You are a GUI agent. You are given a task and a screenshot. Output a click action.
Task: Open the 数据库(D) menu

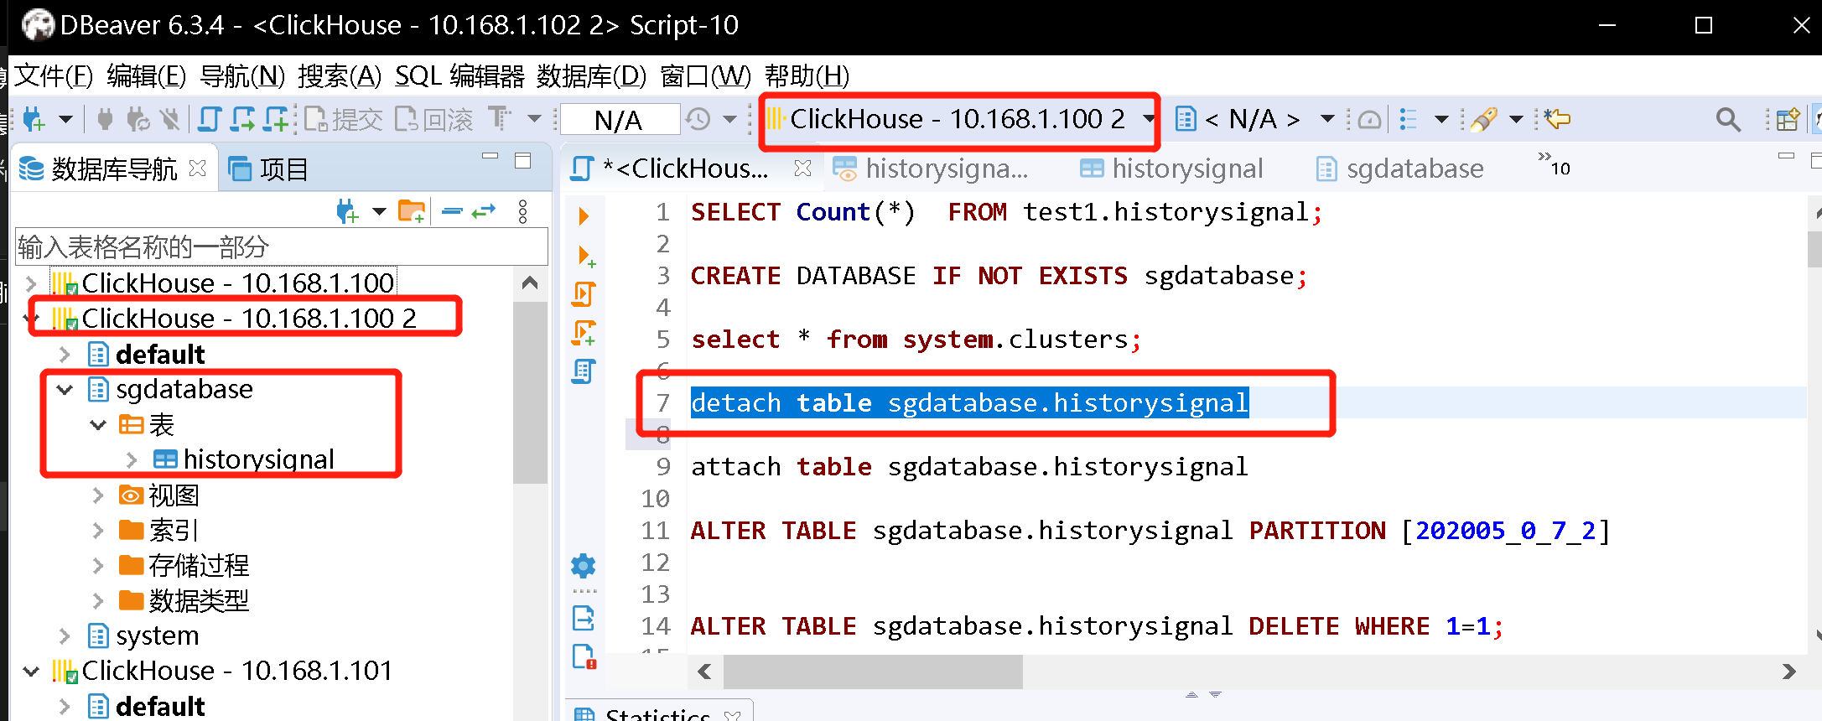click(592, 76)
